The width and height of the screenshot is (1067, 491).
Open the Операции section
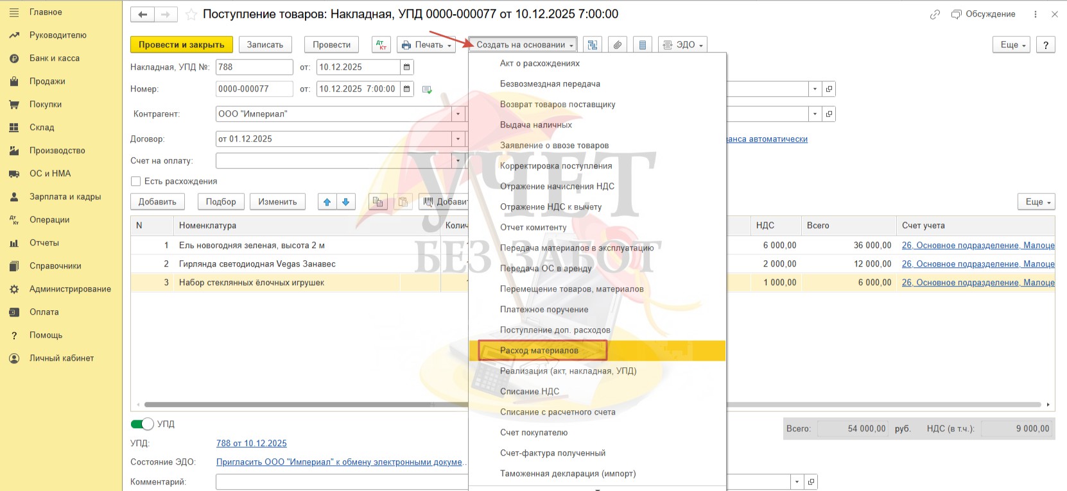tap(49, 220)
